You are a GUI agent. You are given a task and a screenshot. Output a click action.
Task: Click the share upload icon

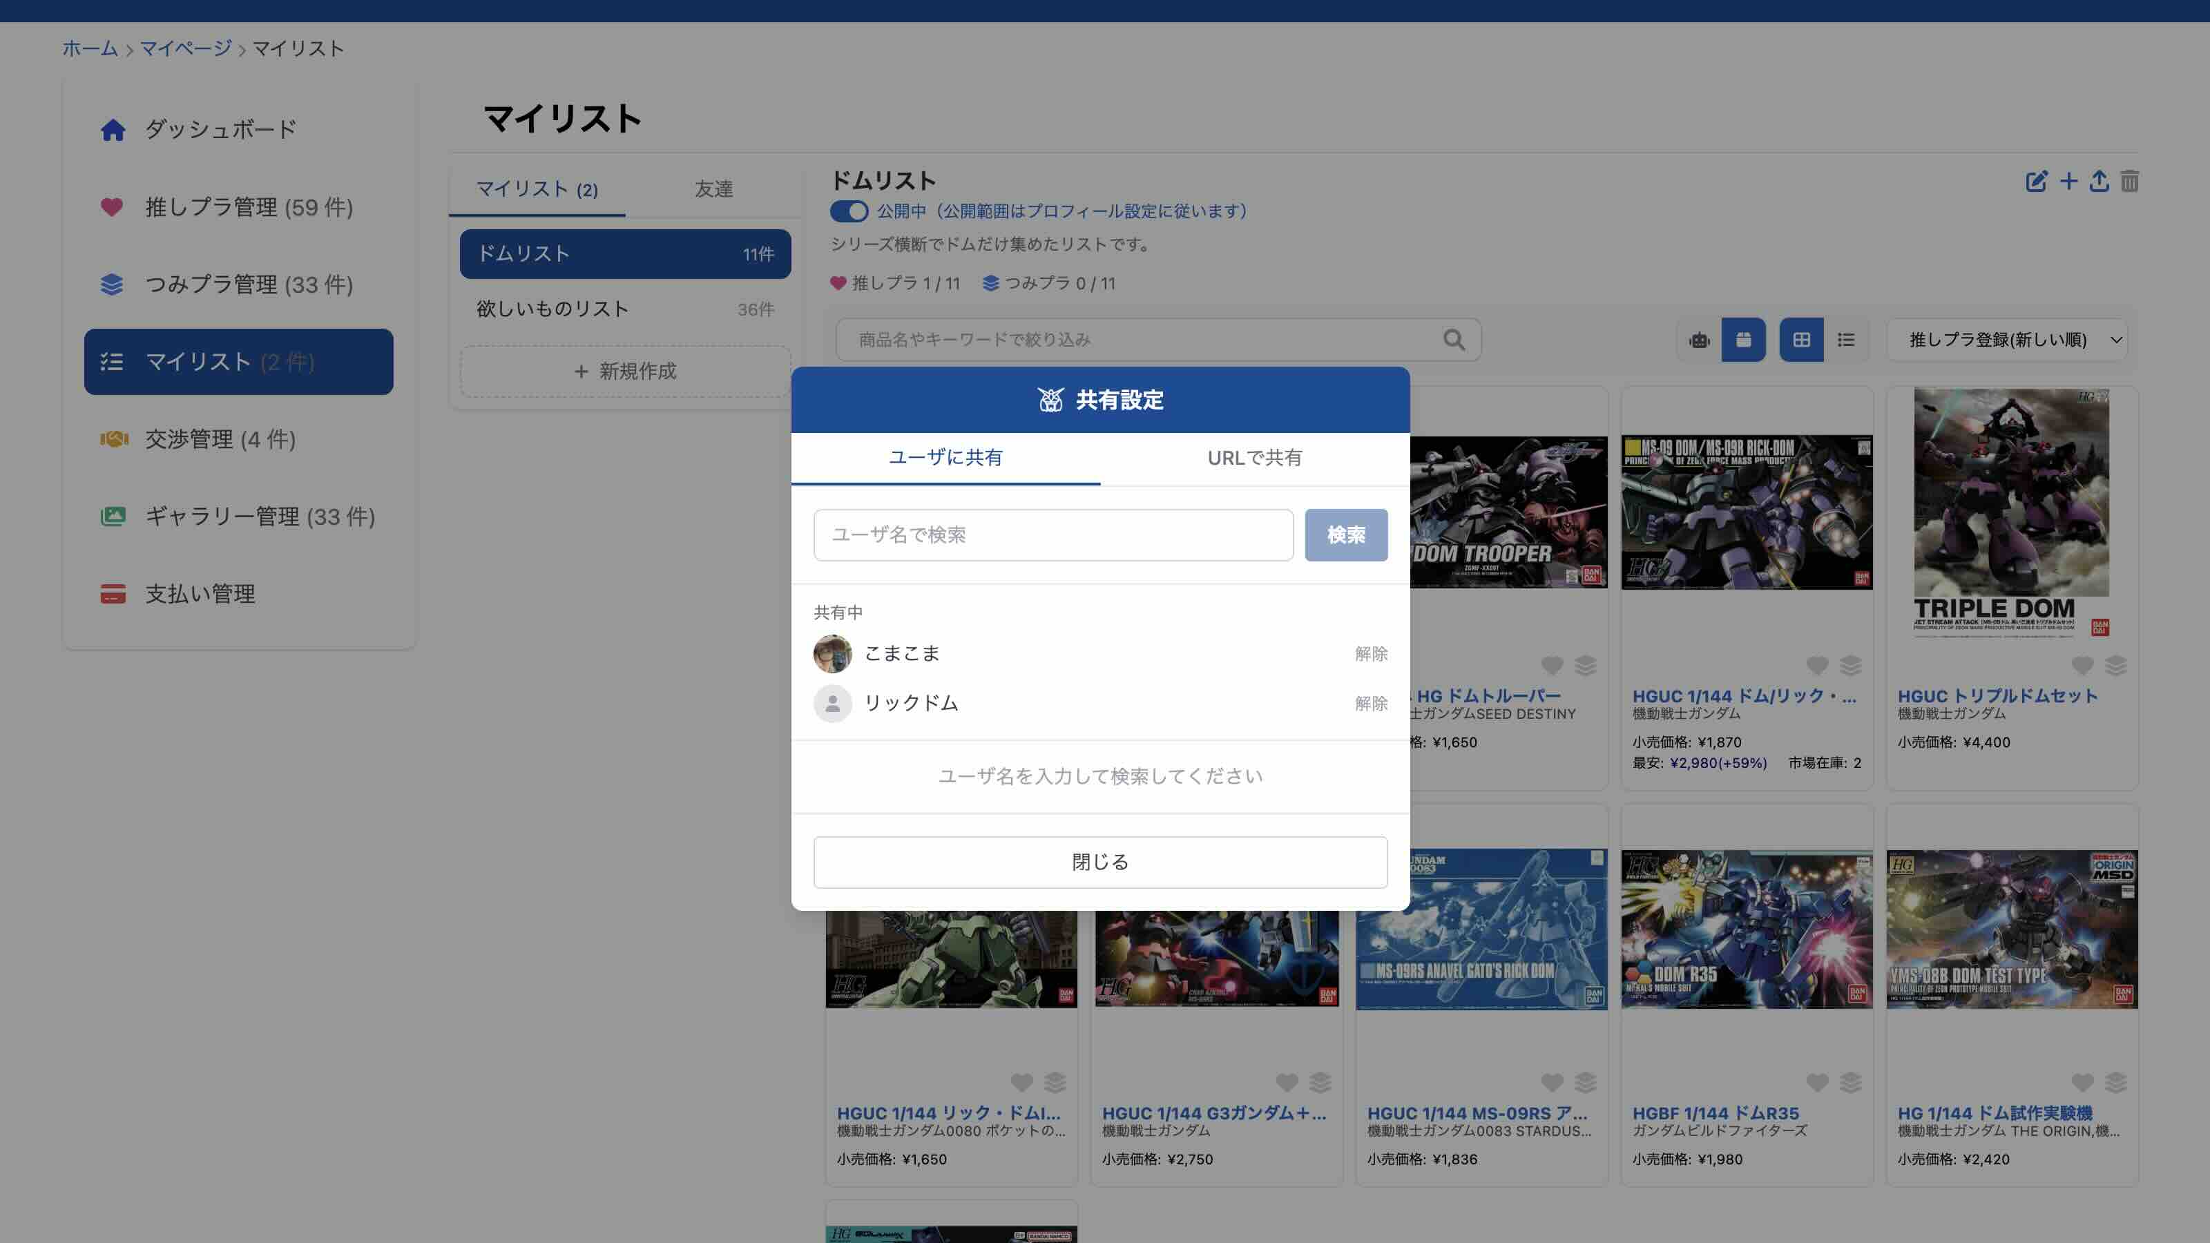point(2099,181)
